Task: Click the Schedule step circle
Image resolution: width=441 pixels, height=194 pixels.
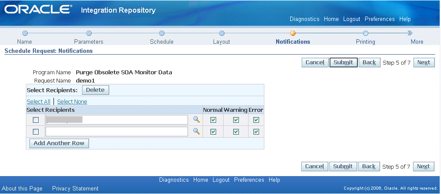Action: [161, 33]
